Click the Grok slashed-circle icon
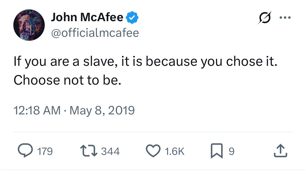Image resolution: width=306 pixels, height=175 pixels. [x=264, y=18]
